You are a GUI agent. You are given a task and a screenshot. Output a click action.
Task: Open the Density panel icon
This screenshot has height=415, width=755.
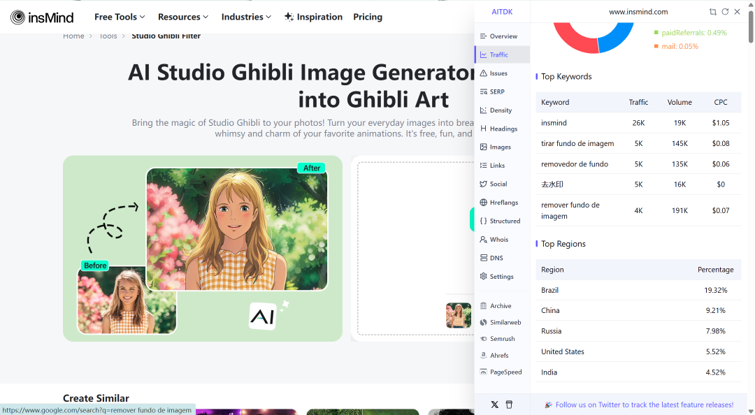484,110
